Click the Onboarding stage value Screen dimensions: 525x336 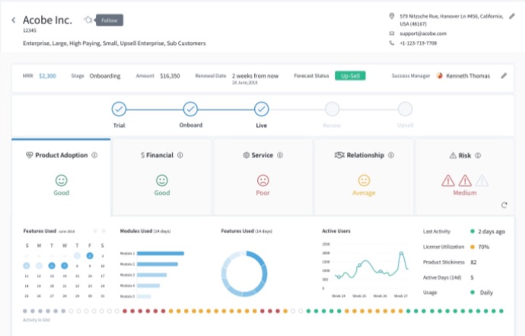pos(105,76)
